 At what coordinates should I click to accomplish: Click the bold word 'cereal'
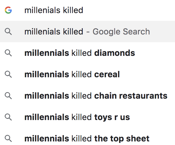(x=107, y=74)
